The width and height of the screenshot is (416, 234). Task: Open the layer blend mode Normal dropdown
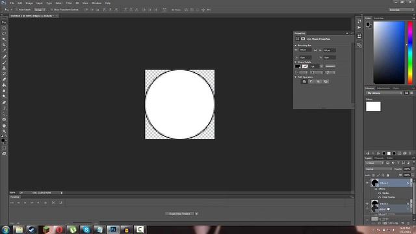378,169
